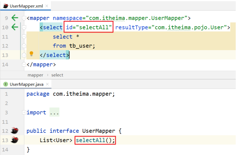The image size is (237, 155).
Task: Select 'mapper' in the breadcrumb bar
Action: point(35,75)
